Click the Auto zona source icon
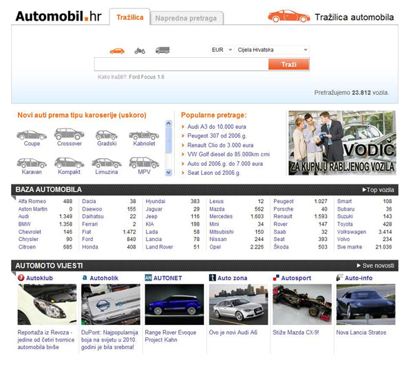Image resolution: width=413 pixels, height=371 pixels. click(x=212, y=278)
